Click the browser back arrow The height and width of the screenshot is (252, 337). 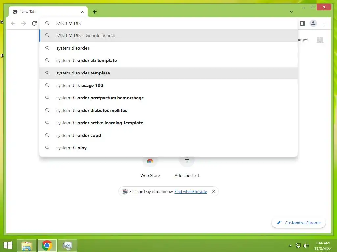[13, 23]
